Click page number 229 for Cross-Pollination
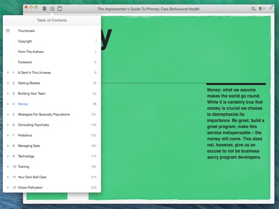This screenshot has width=279, height=209. 94,188
